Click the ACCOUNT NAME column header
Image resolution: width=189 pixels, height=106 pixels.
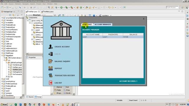(x=93, y=34)
